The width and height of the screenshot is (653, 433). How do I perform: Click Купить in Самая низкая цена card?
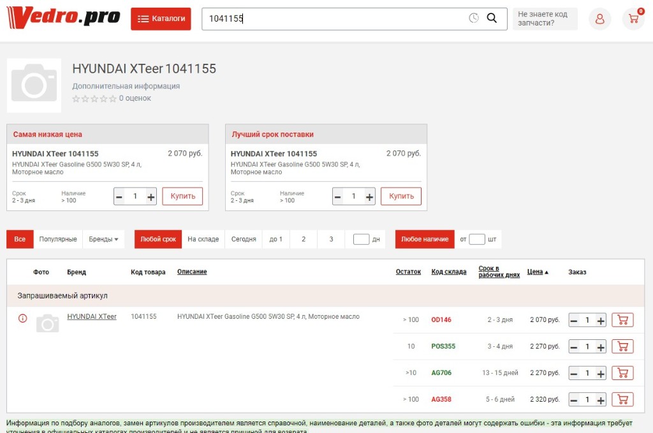pos(182,196)
